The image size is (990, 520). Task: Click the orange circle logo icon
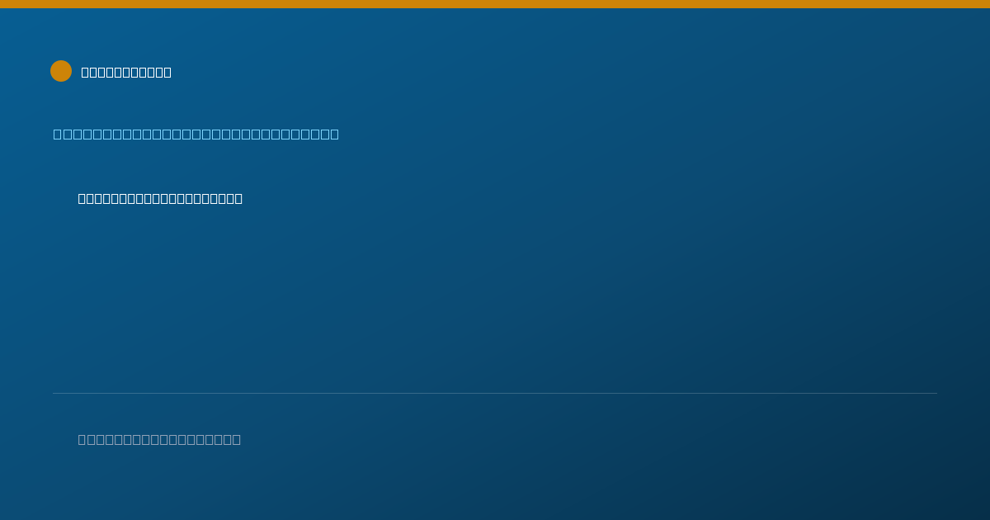point(61,71)
